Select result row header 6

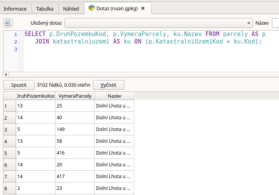coord(9,165)
